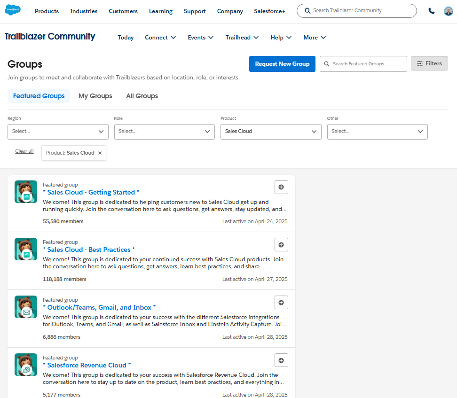Open Outlook/Teams, Gmail, and Inbox link
Image resolution: width=457 pixels, height=398 pixels.
point(99,307)
